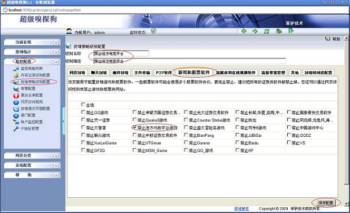
Task: Click the 保存配置 save button
Action: point(326,202)
